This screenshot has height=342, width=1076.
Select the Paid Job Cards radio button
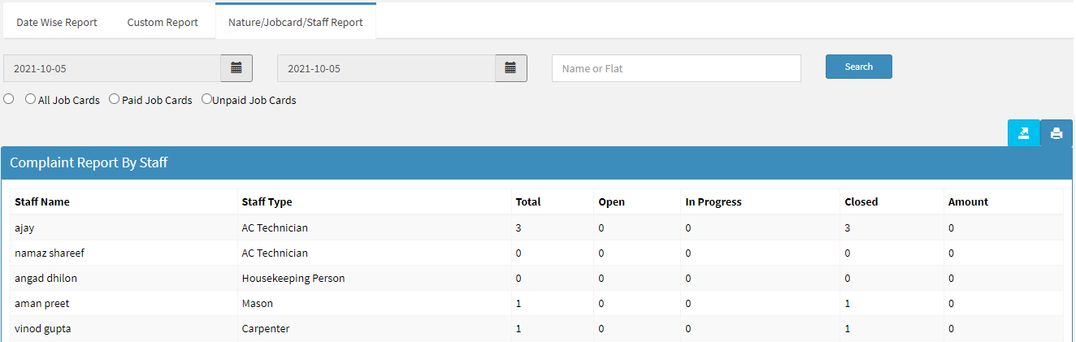click(x=114, y=99)
